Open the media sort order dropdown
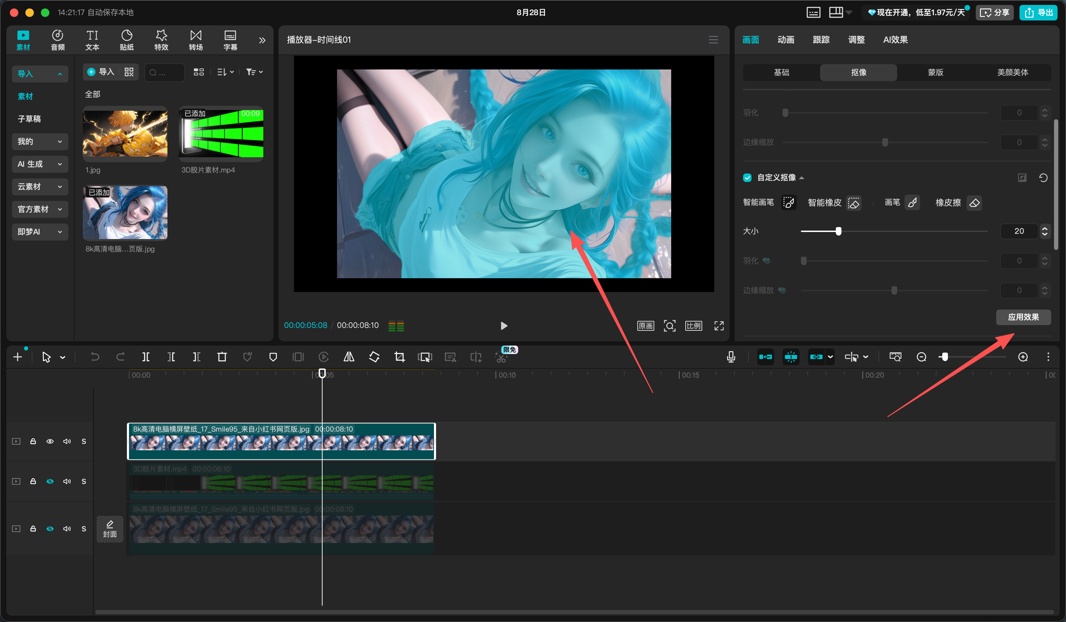The height and width of the screenshot is (622, 1066). click(226, 72)
